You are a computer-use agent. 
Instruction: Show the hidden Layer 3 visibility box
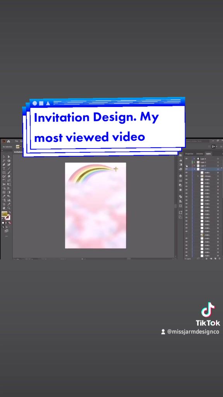click(x=187, y=162)
